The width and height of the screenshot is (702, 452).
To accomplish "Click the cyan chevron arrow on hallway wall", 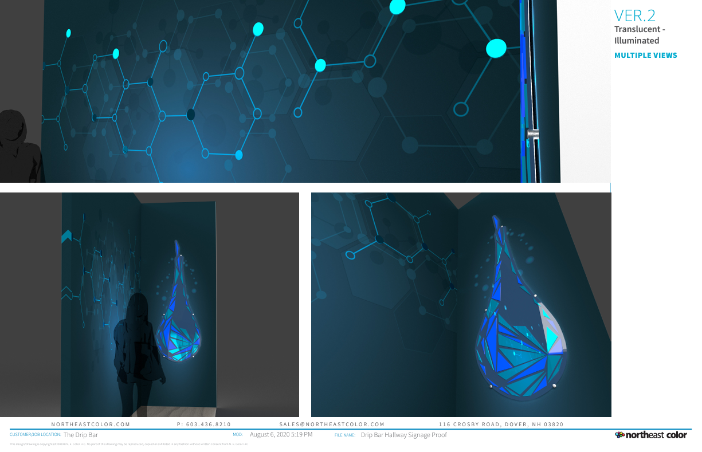I will pos(66,237).
